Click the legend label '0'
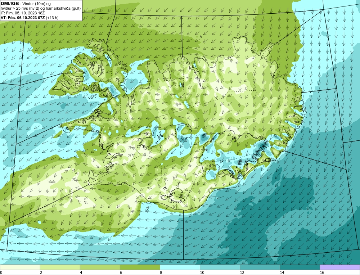The image size is (360, 275). point(1,272)
